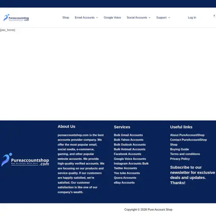The width and height of the screenshot is (216, 216).
Task: Click the Useful links heading
Action: [181, 127]
